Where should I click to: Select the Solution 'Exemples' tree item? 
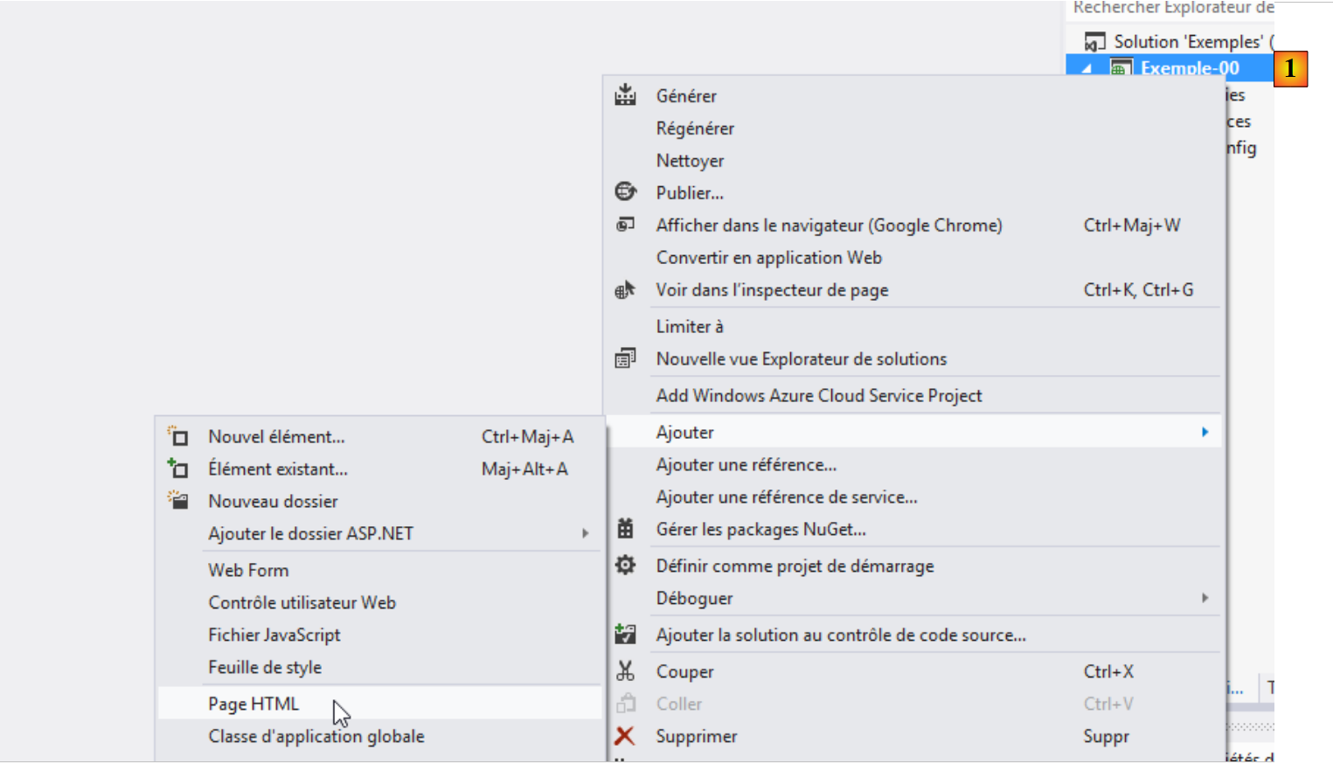[1187, 42]
